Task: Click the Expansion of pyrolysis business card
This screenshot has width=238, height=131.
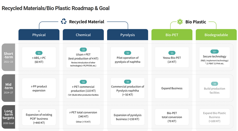Action: 127,117
